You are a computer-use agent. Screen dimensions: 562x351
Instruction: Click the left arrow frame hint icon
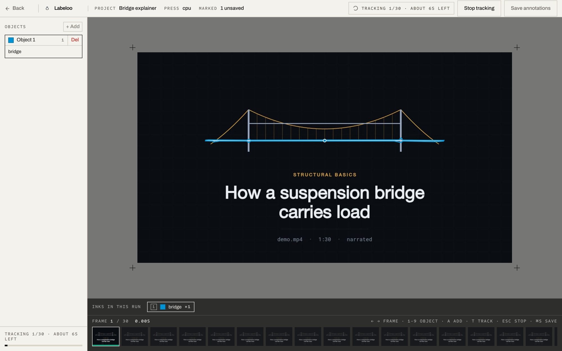click(x=372, y=321)
